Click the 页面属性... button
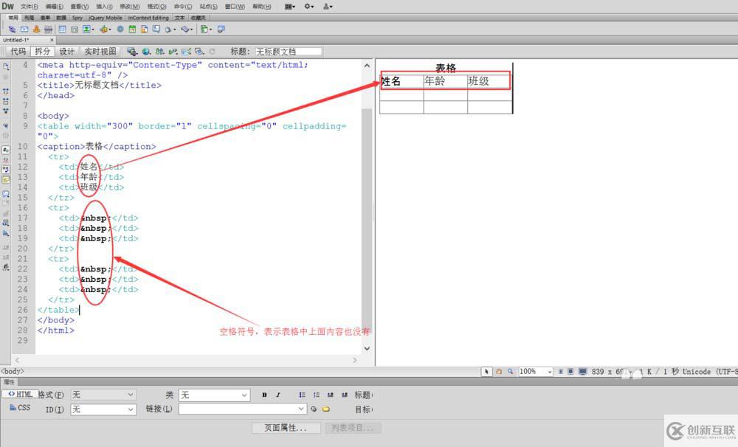 point(286,428)
